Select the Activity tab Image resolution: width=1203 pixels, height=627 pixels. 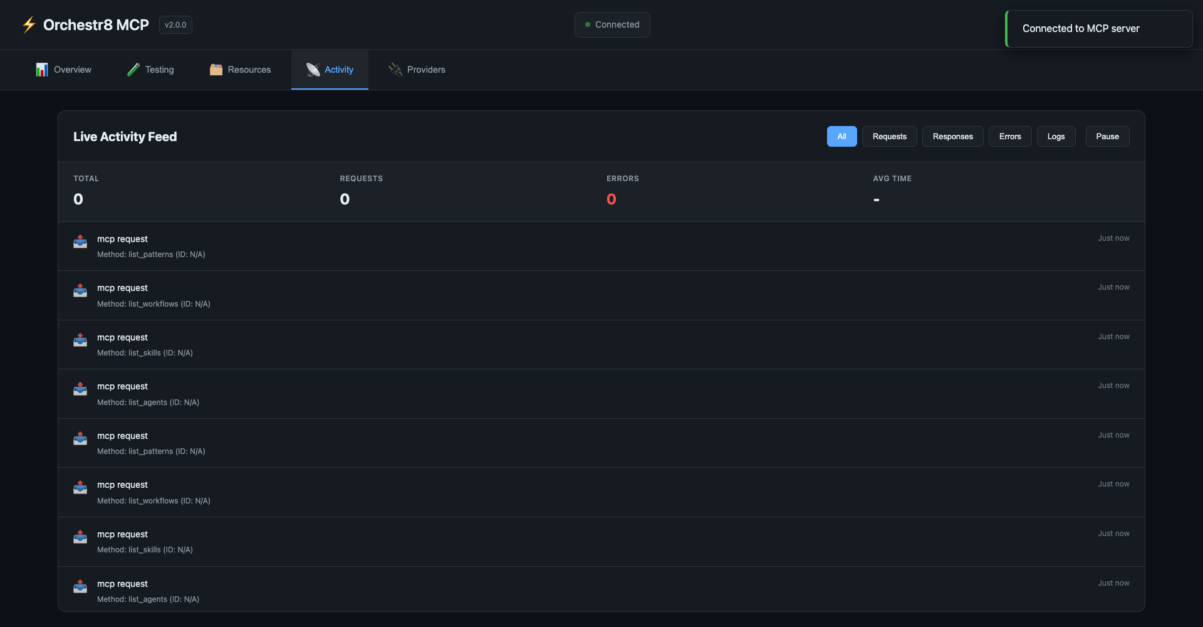330,70
